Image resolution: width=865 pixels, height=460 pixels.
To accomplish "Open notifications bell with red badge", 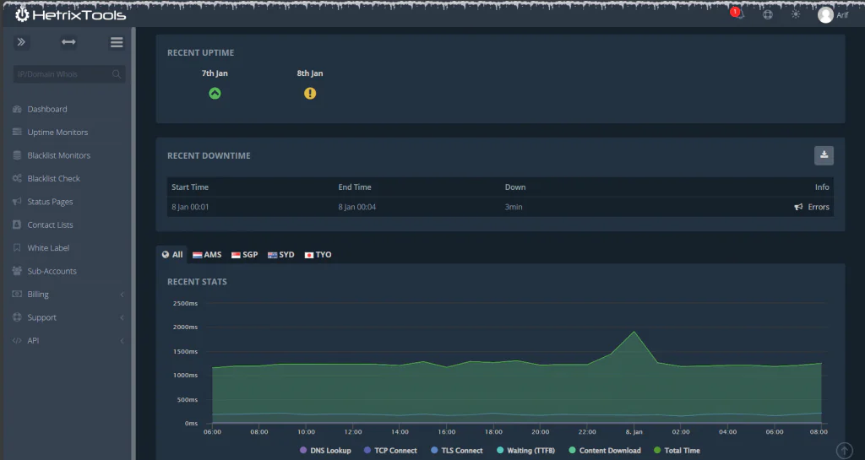I will click(x=737, y=14).
